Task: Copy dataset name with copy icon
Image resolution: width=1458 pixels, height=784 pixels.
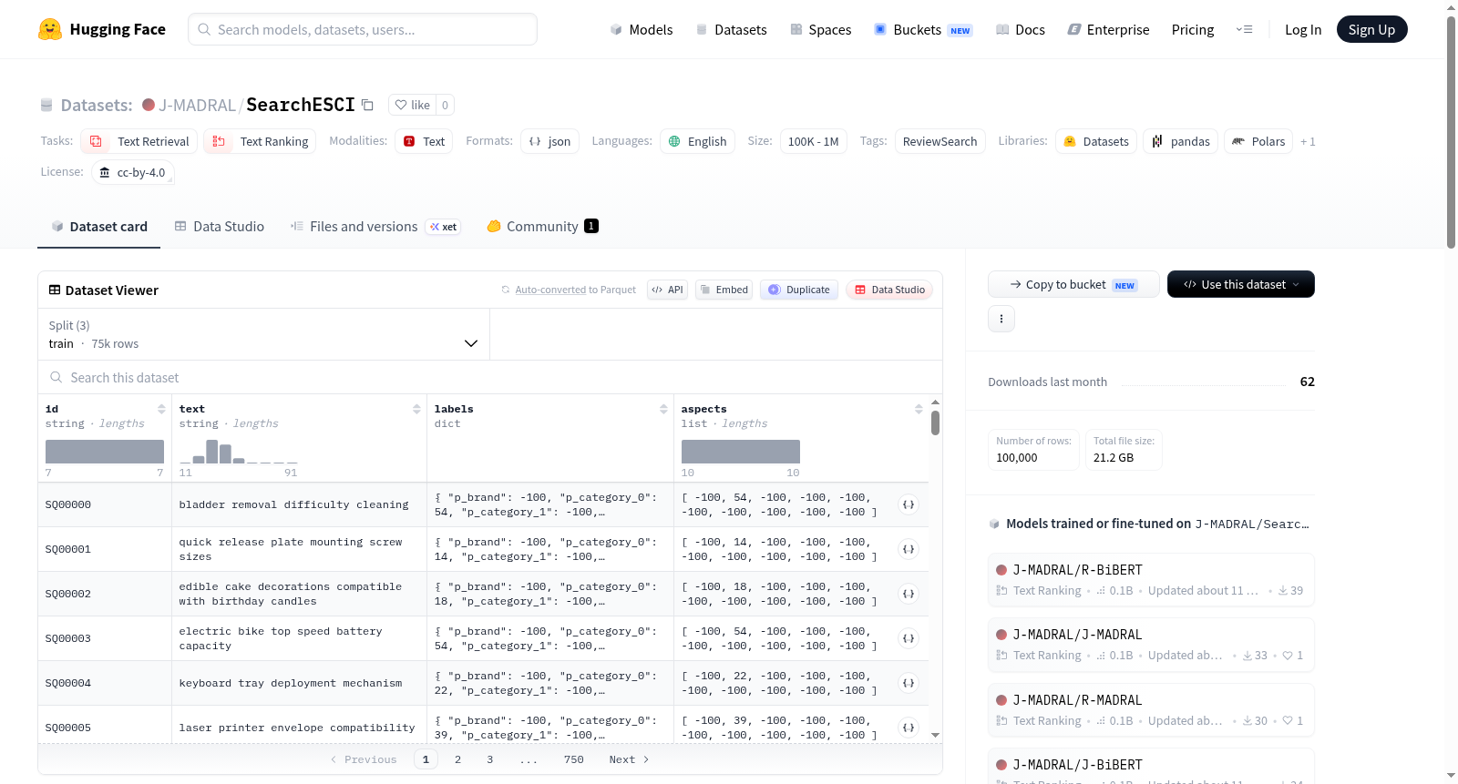Action: 367,105
